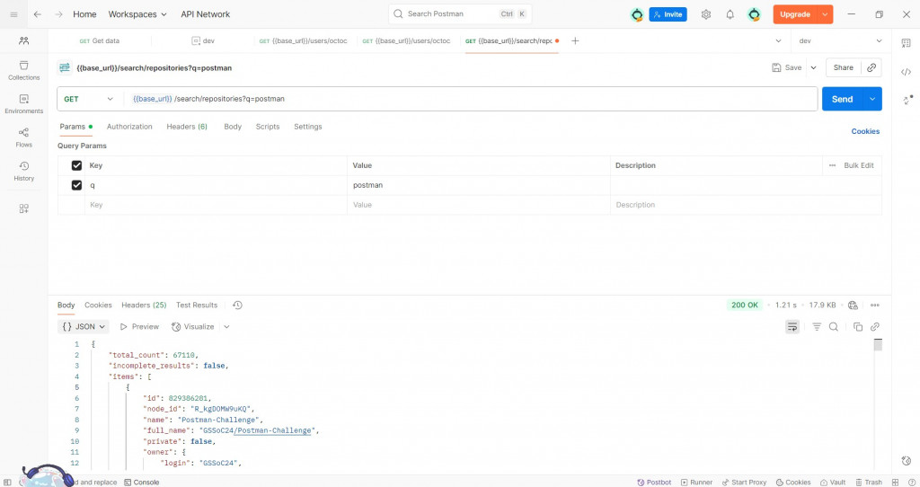The image size is (920, 487).
Task: Expand the Visualize options arrow
Action: [x=226, y=327]
